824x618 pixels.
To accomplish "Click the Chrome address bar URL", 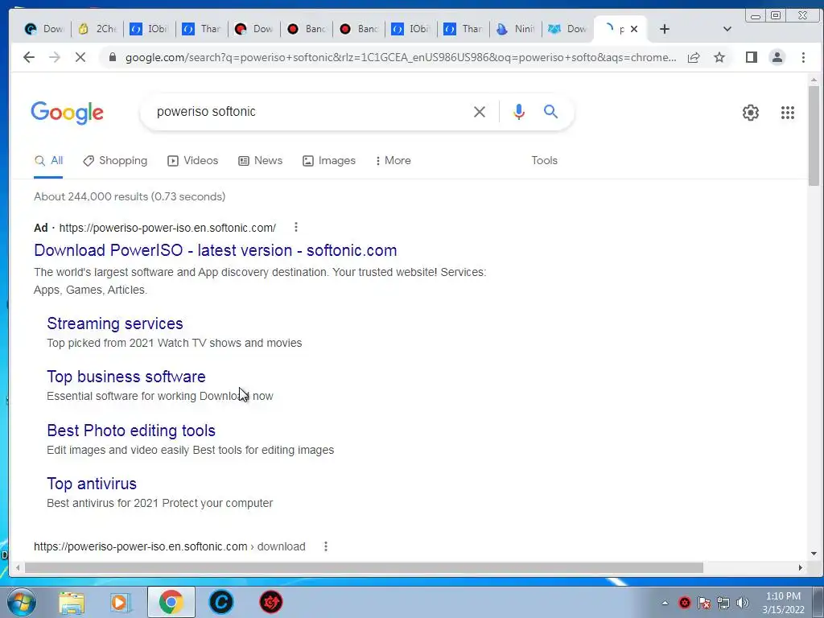I will pyautogui.click(x=401, y=57).
